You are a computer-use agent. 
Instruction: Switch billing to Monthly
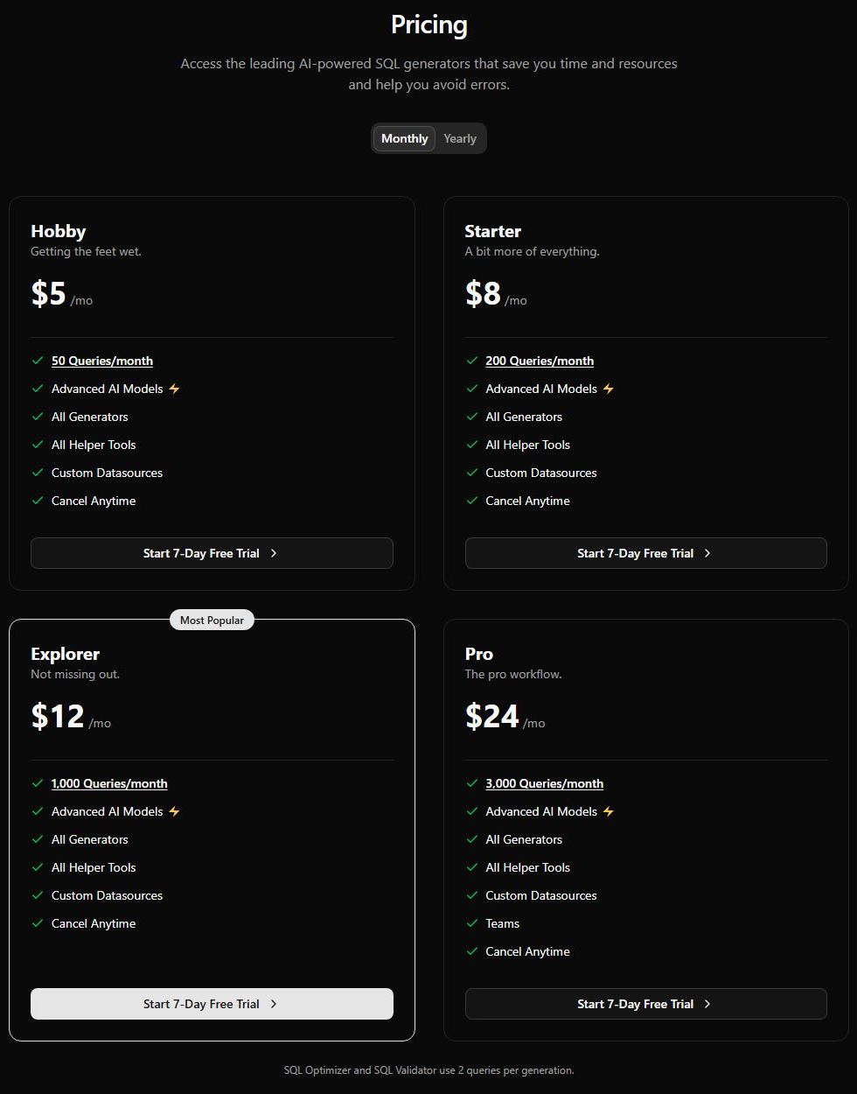click(404, 138)
